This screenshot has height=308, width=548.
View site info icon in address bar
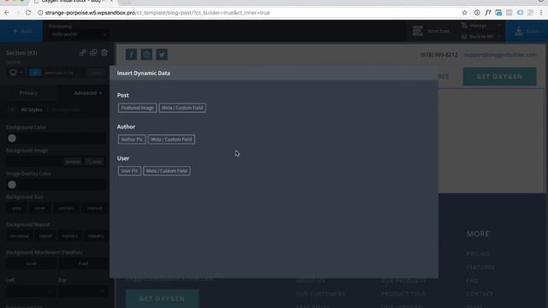(x=40, y=13)
